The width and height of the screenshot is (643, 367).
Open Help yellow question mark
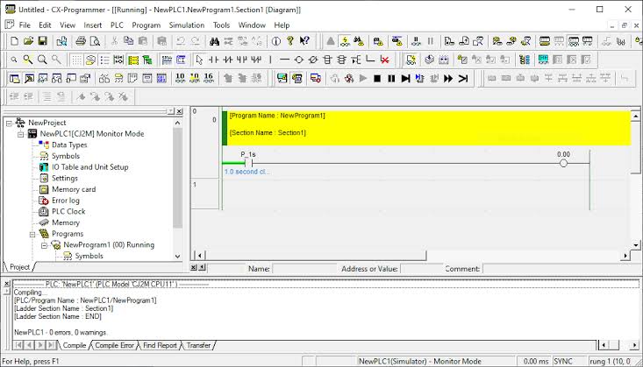coord(290,41)
